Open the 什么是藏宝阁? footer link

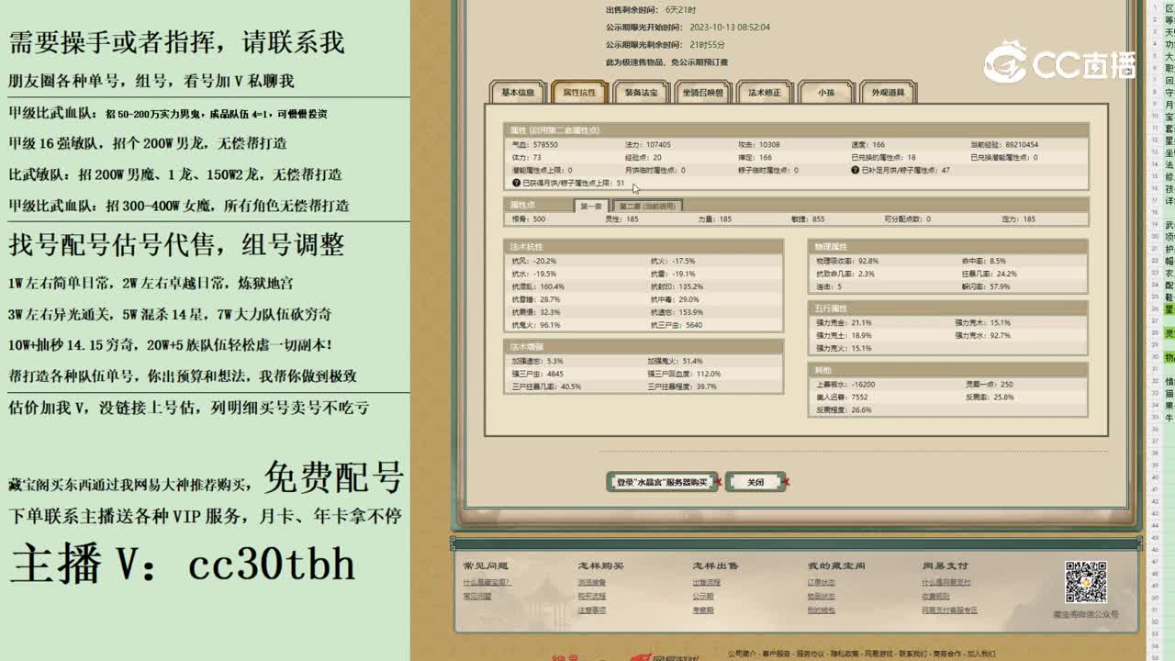point(487,582)
